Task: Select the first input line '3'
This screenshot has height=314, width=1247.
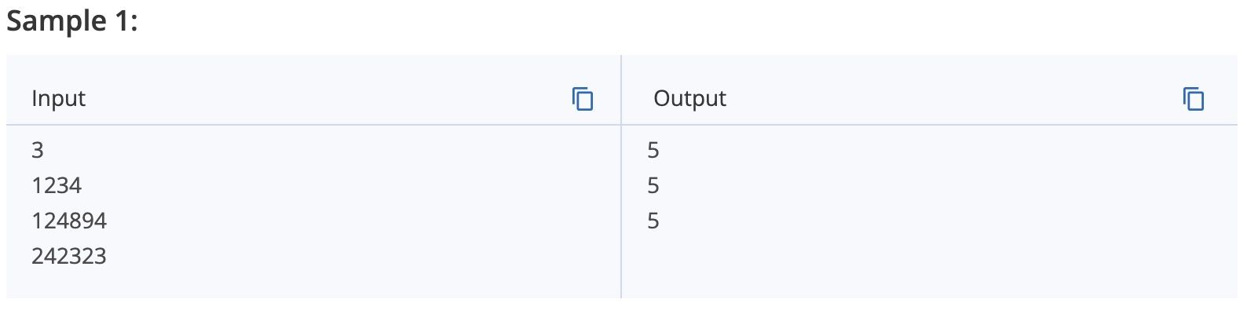Action: click(x=38, y=150)
